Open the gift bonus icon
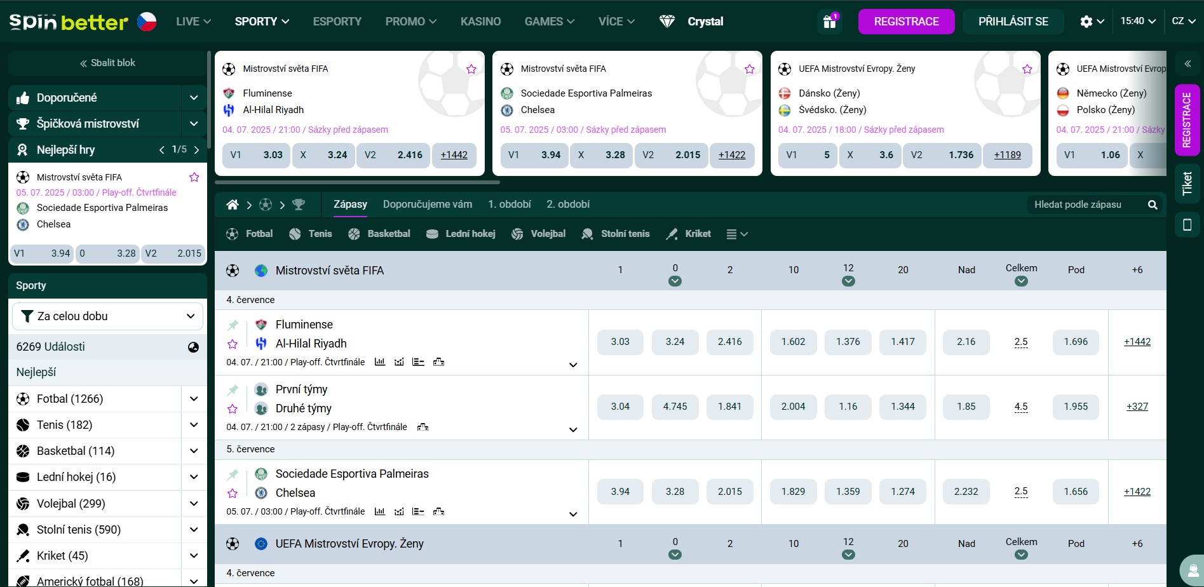1204x587 pixels. click(830, 22)
